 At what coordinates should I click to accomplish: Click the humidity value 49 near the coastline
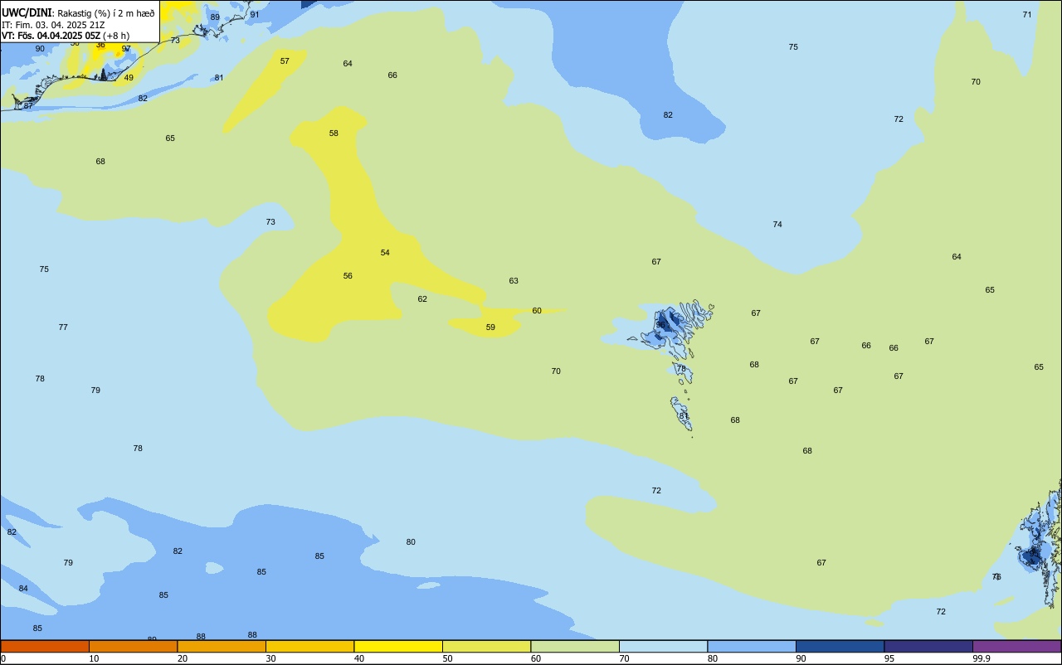coord(129,78)
